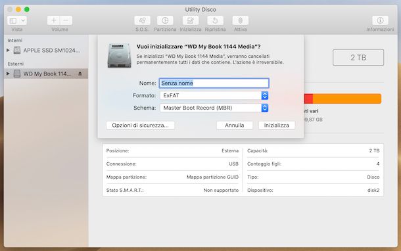Select the APPLE SSD SM1024... sidebar row
The width and height of the screenshot is (401, 251).
46,51
